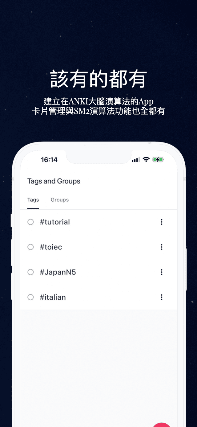Tap the 16:14 clock in status bar
The height and width of the screenshot is (427, 197).
[x=49, y=160]
